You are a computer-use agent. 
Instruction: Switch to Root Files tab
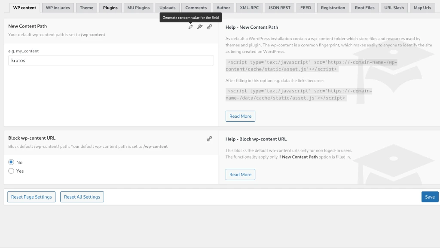pos(365,8)
